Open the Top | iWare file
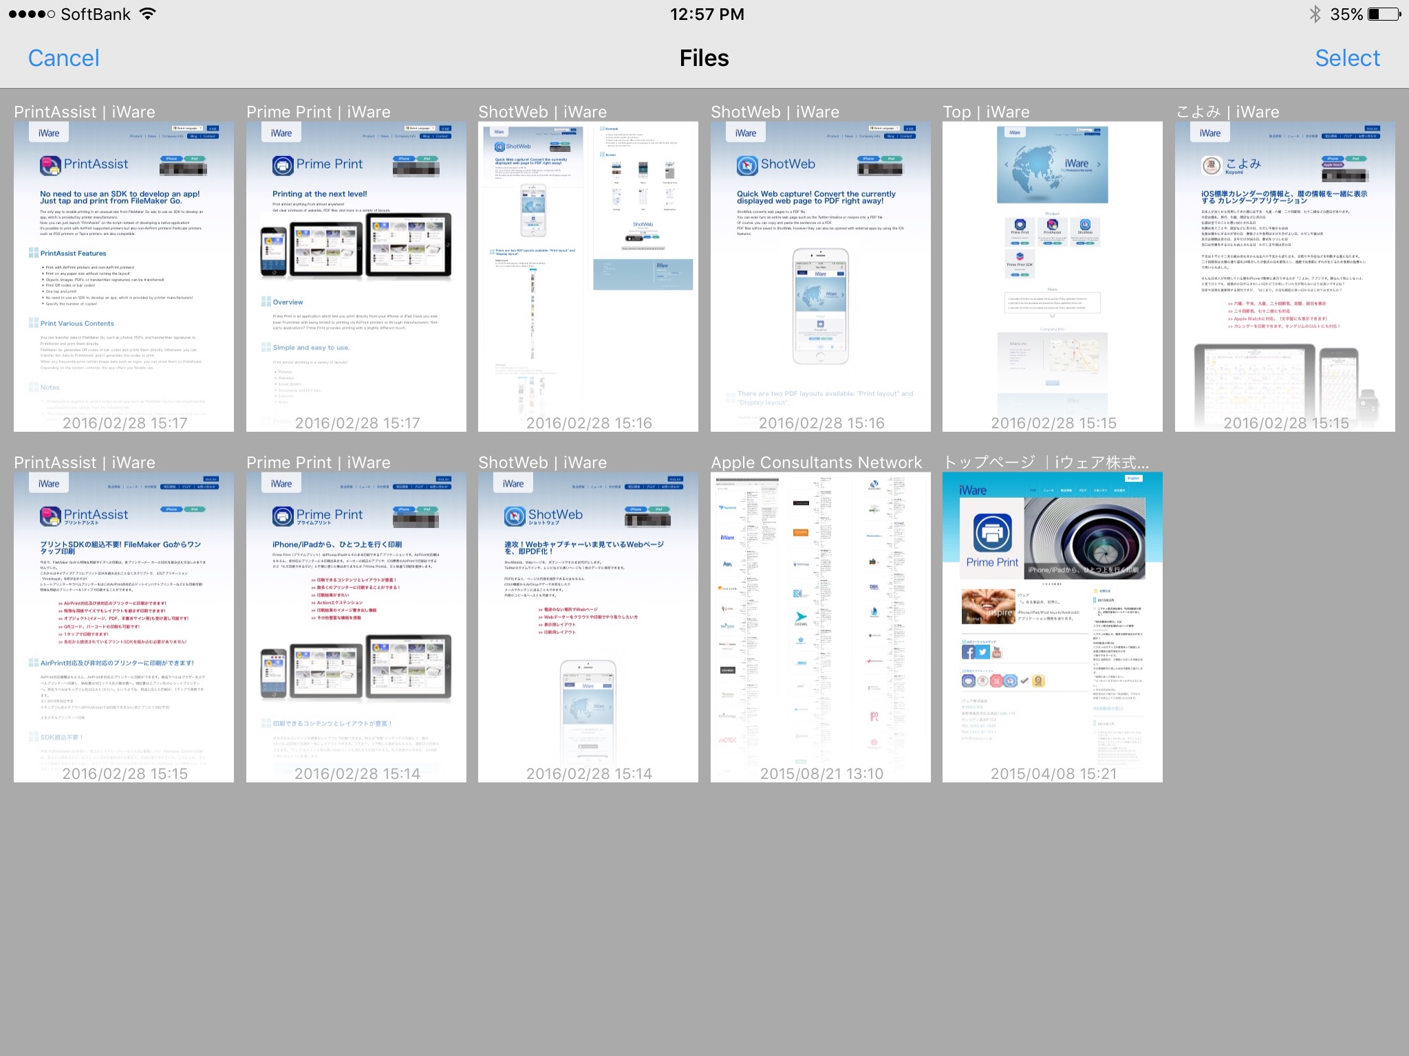The height and width of the screenshot is (1056, 1409). pyautogui.click(x=1052, y=276)
